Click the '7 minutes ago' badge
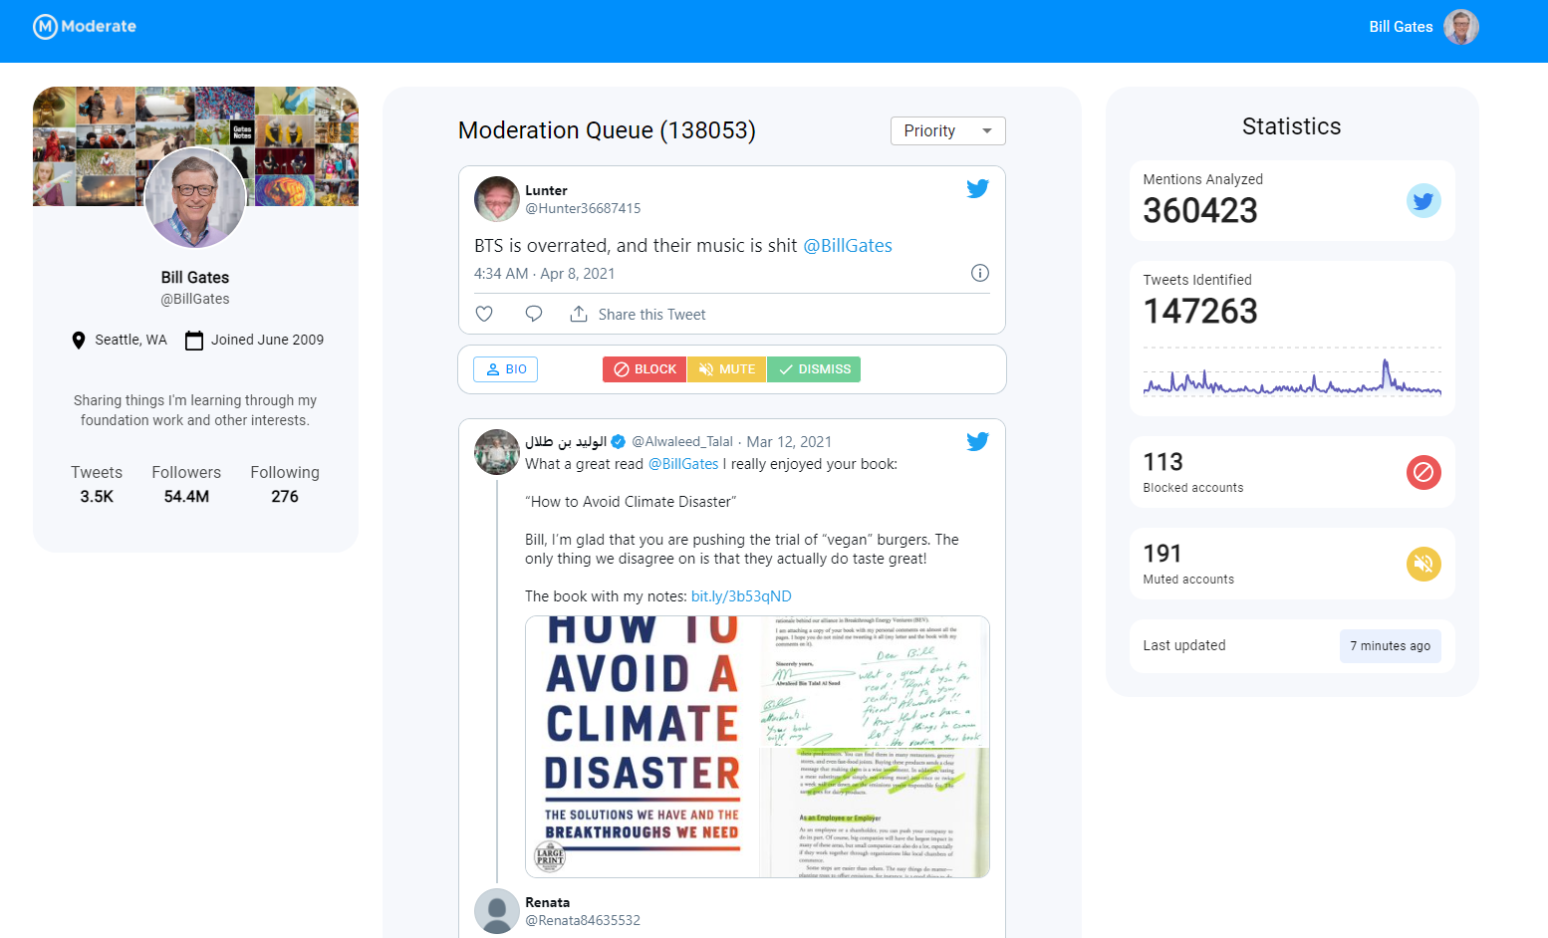 point(1391,646)
